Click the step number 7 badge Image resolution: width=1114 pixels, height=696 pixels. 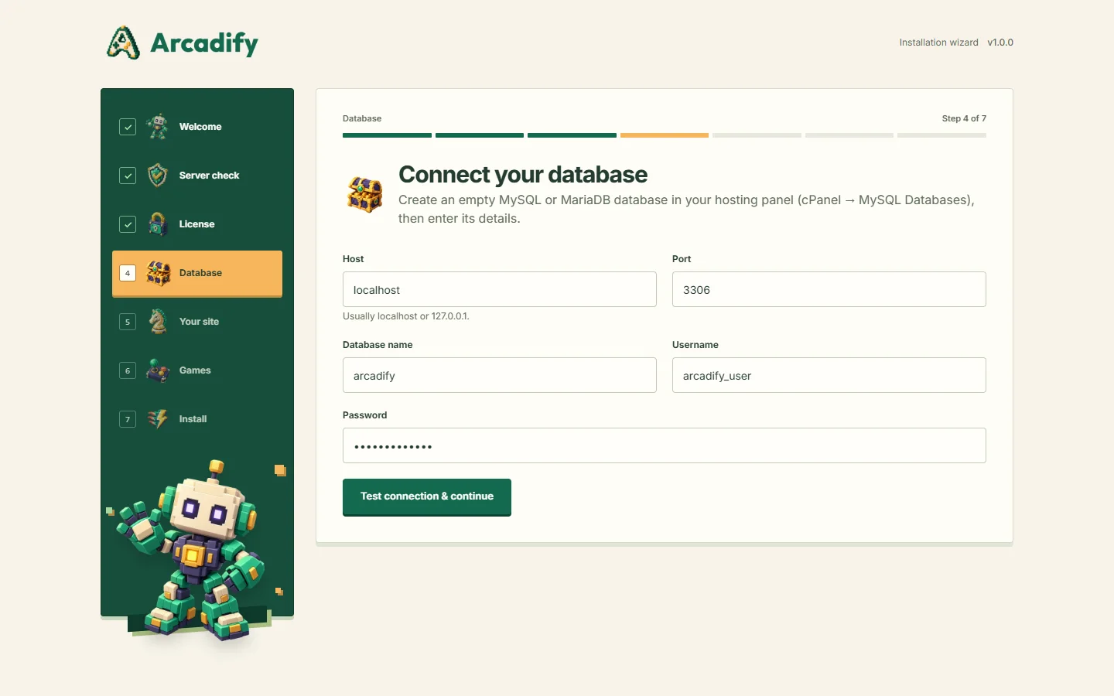(x=128, y=419)
